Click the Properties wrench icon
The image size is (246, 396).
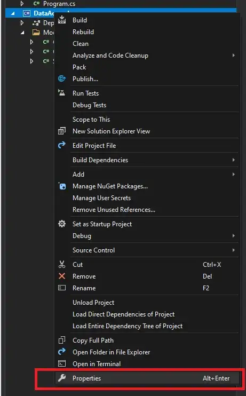click(x=62, y=378)
